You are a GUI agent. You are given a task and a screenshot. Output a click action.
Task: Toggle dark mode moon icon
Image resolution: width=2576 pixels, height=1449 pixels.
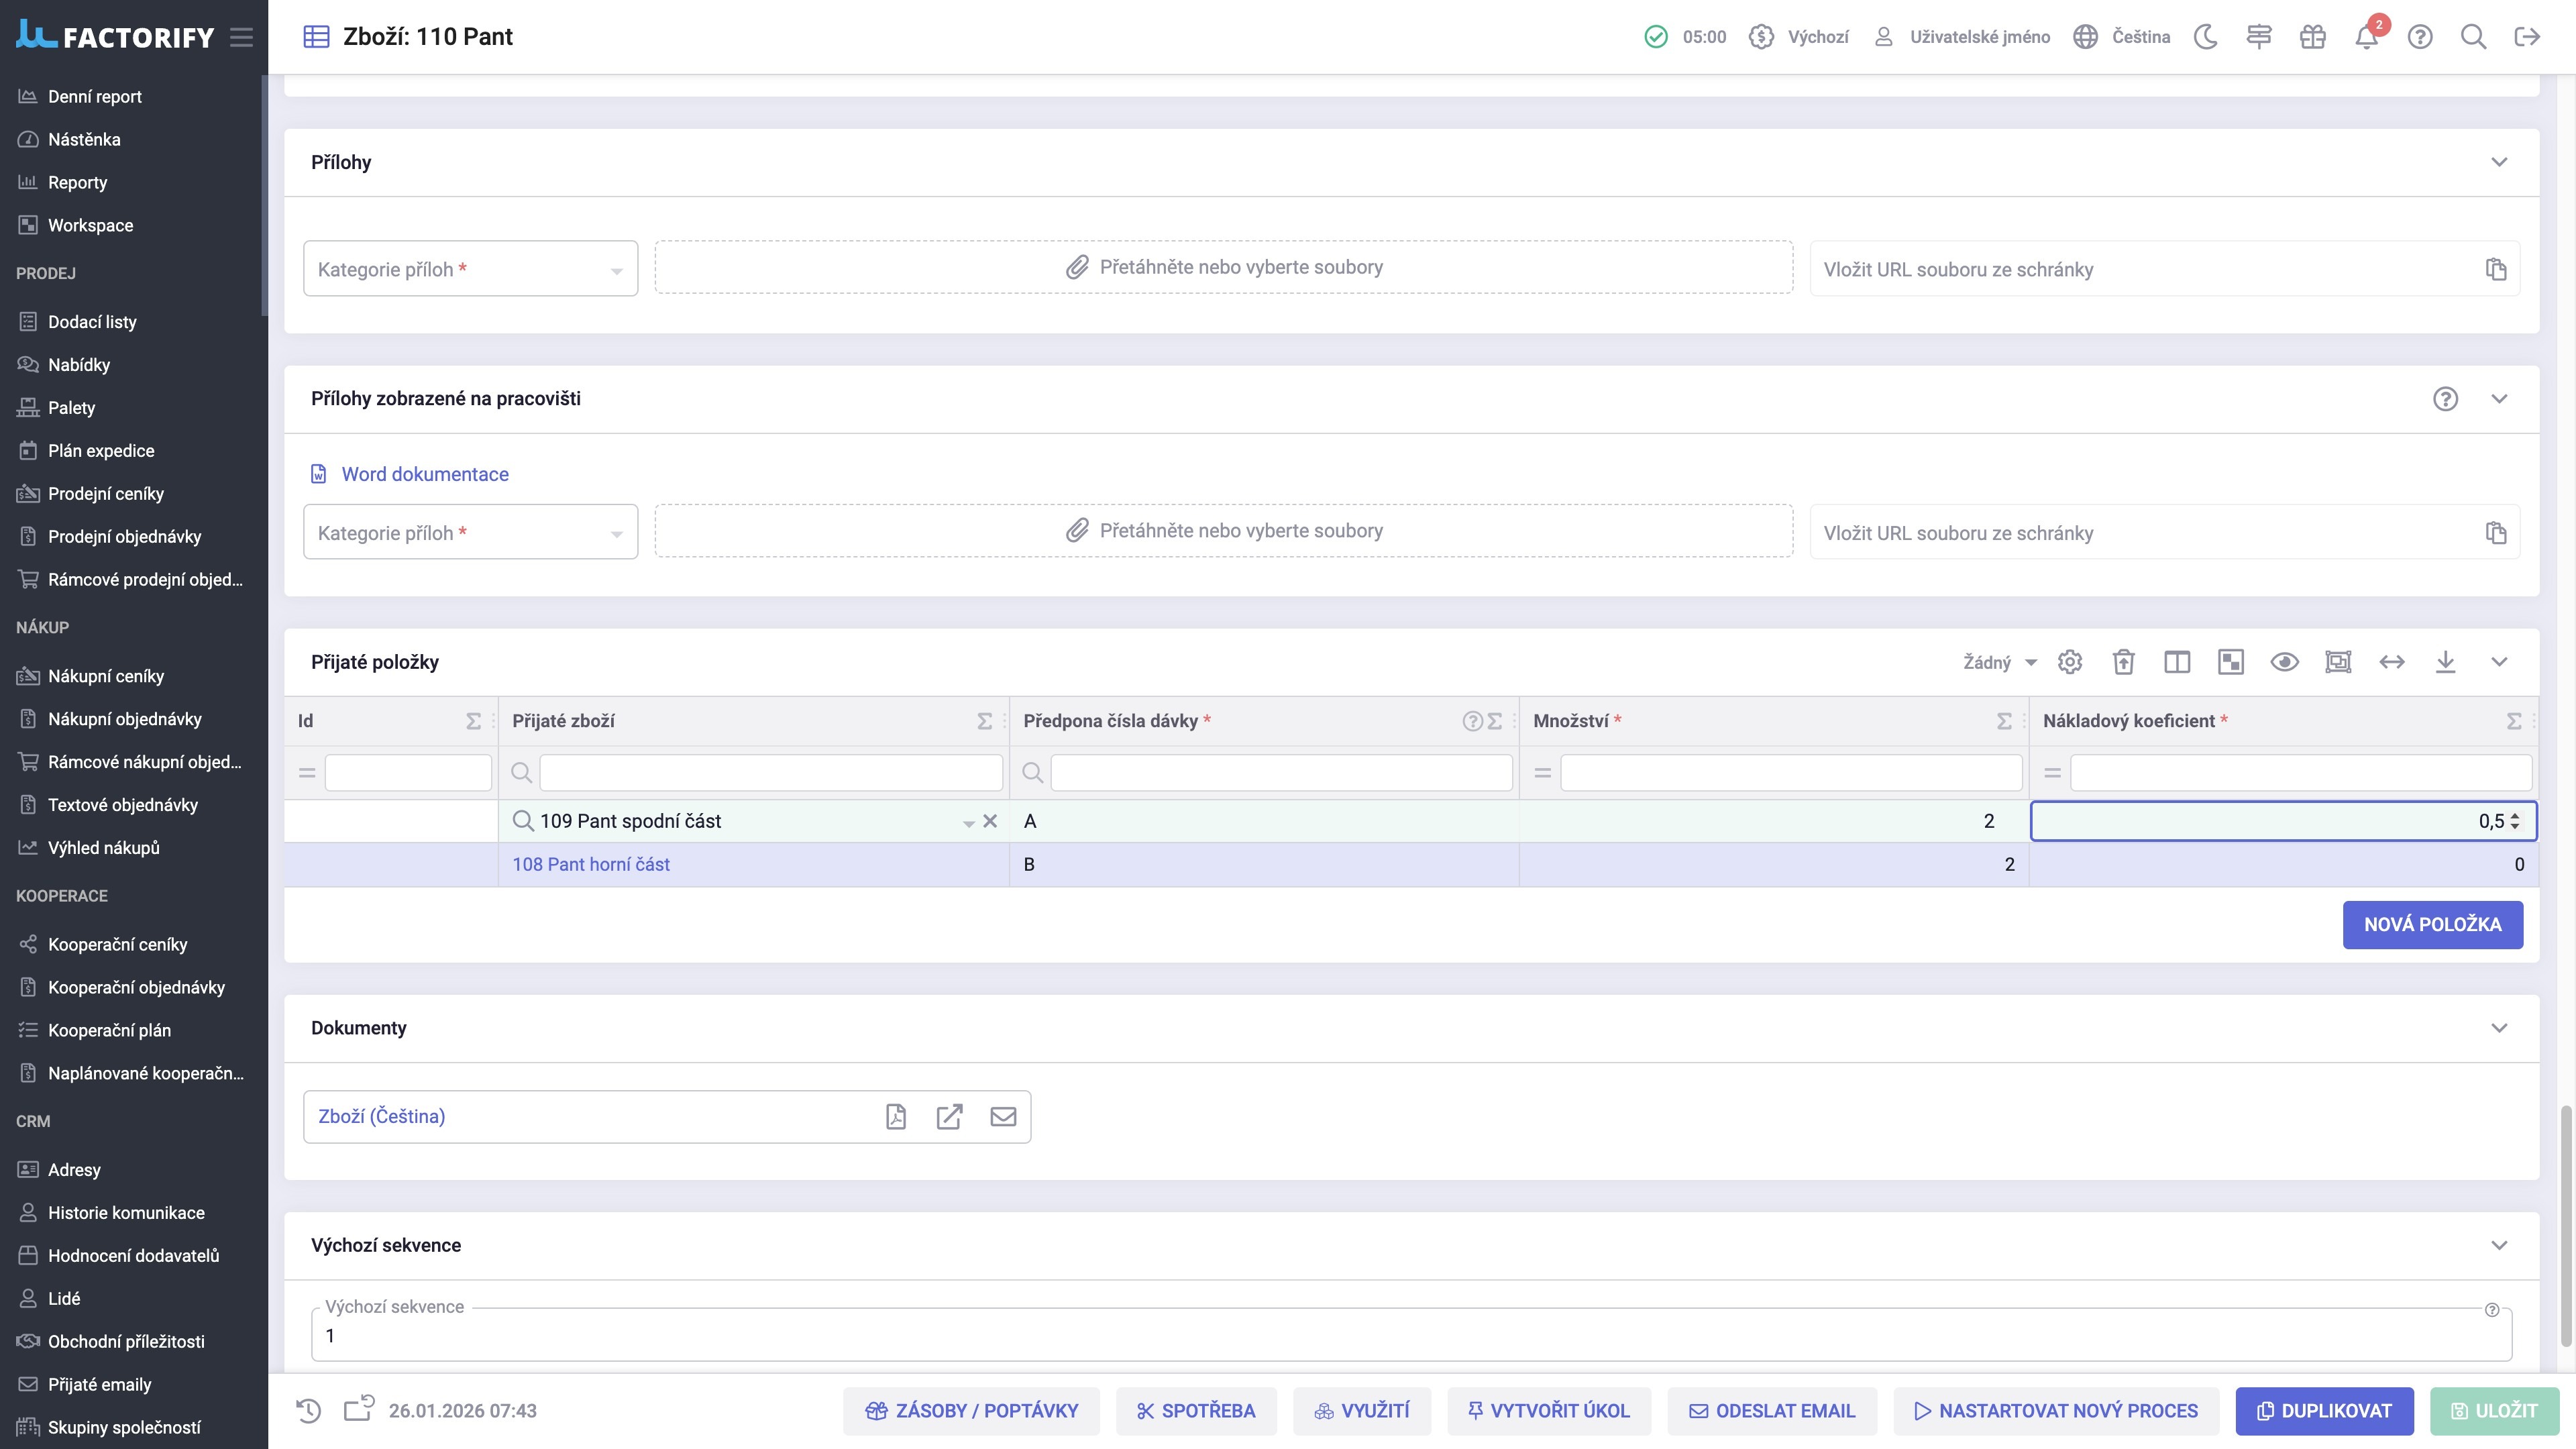[2205, 37]
